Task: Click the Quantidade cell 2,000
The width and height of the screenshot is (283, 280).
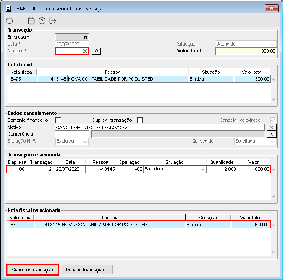Action: point(222,169)
